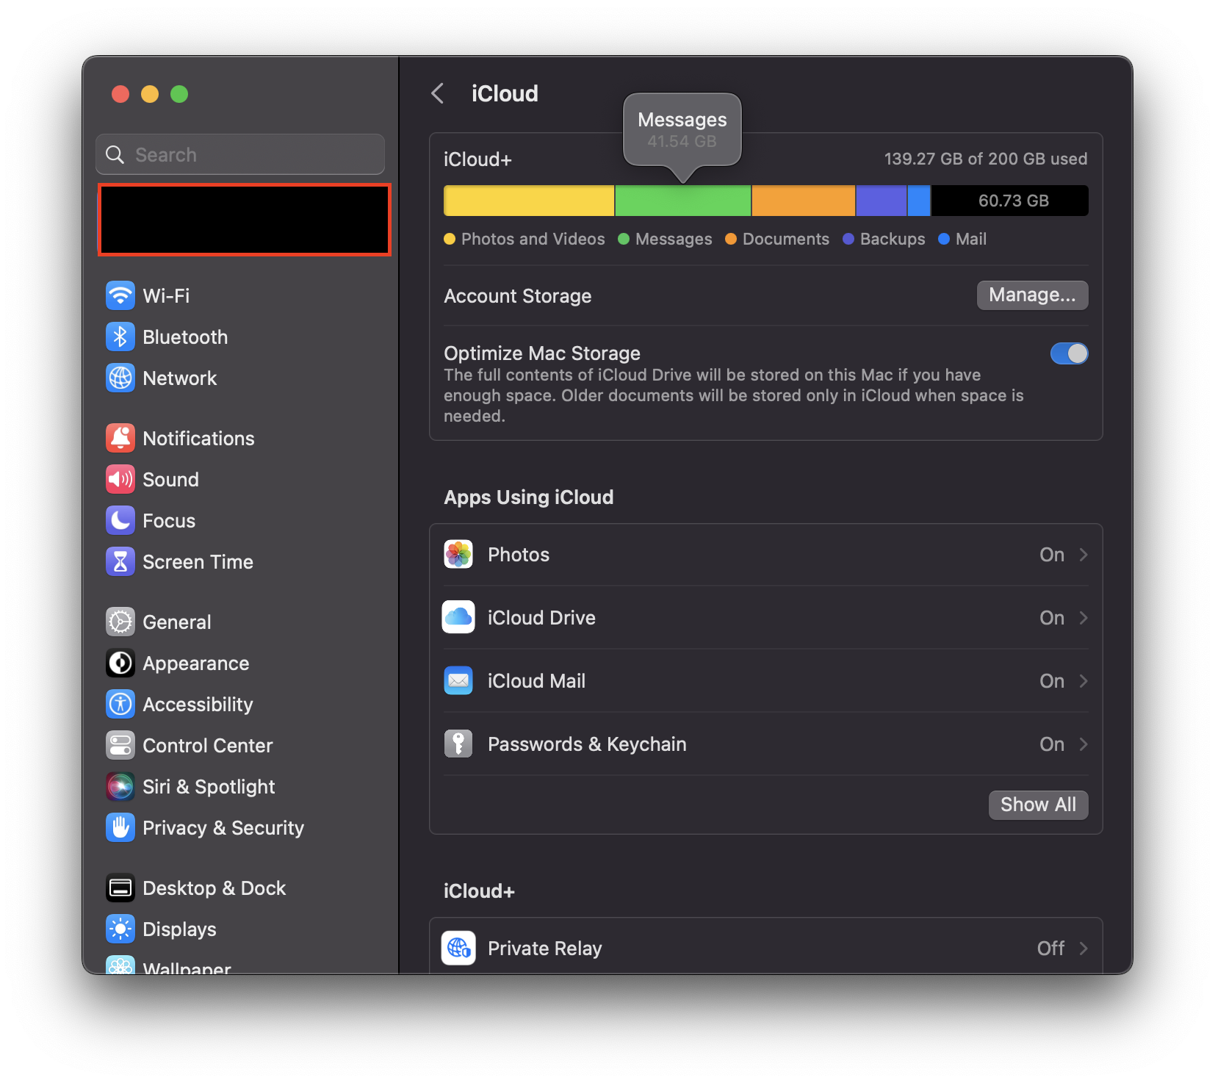Select Wi-Fi label in sidebar
The image size is (1215, 1083).
point(166,296)
